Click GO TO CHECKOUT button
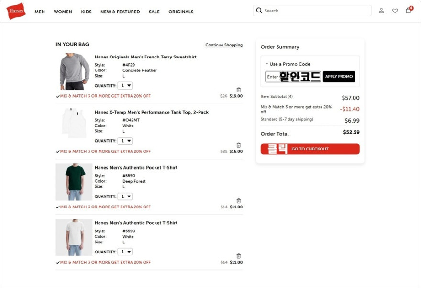The image size is (421, 288). point(310,149)
